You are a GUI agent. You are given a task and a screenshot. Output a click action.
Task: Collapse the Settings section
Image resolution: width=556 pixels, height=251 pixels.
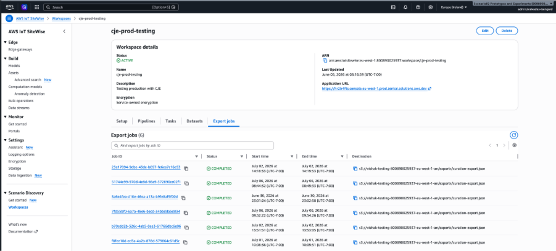tap(5, 140)
